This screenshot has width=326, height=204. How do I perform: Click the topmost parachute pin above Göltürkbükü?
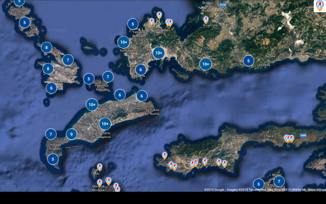(x=159, y=15)
